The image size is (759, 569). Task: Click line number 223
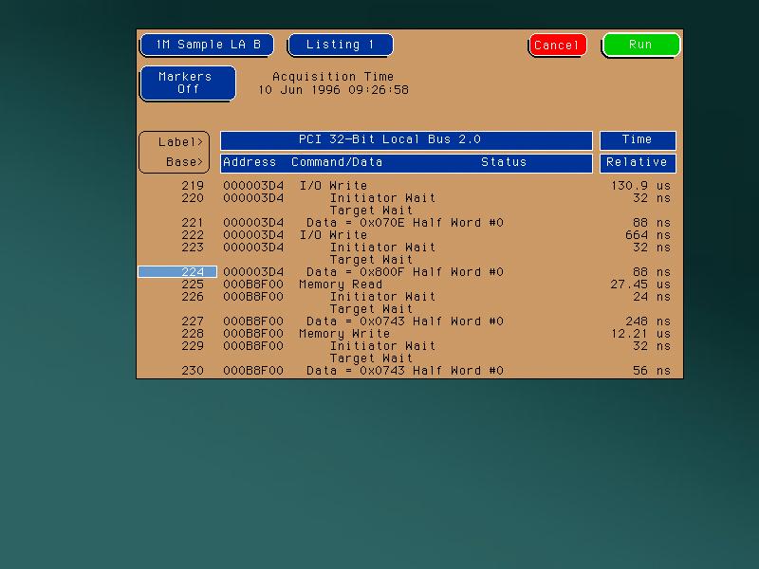[x=193, y=248]
